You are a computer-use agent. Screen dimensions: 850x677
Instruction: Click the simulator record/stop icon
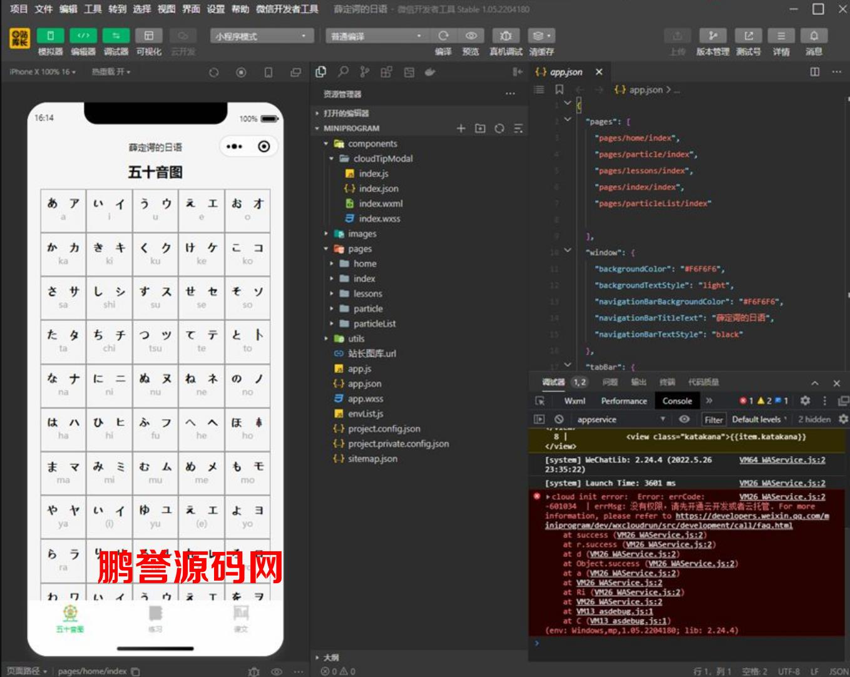point(241,73)
